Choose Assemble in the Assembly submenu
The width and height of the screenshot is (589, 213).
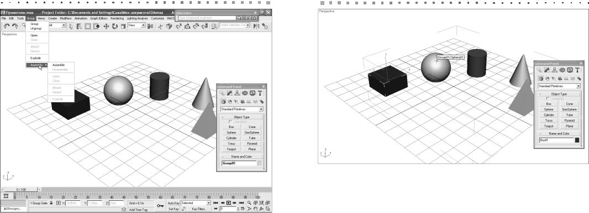[x=59, y=65]
